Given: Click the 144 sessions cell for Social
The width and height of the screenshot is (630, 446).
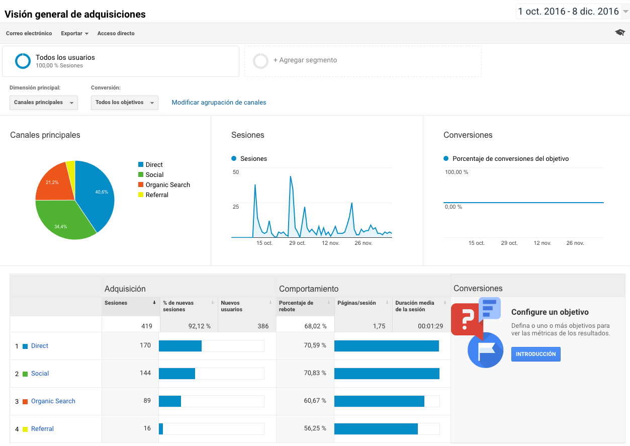Looking at the screenshot, I should [145, 373].
